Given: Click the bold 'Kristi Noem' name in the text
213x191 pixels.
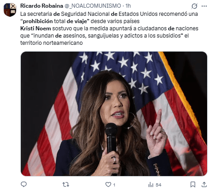Looking at the screenshot, I should pyautogui.click(x=36, y=29).
